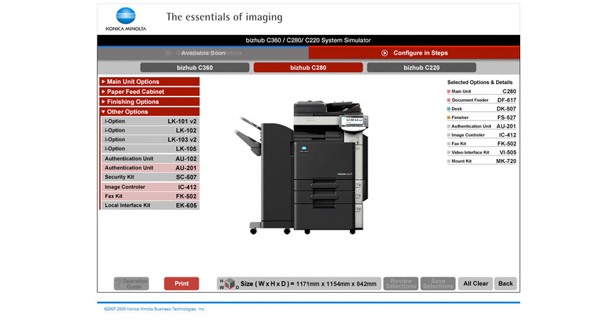Click the Print button
Image resolution: width=616 pixels, height=320 pixels.
pos(181,284)
